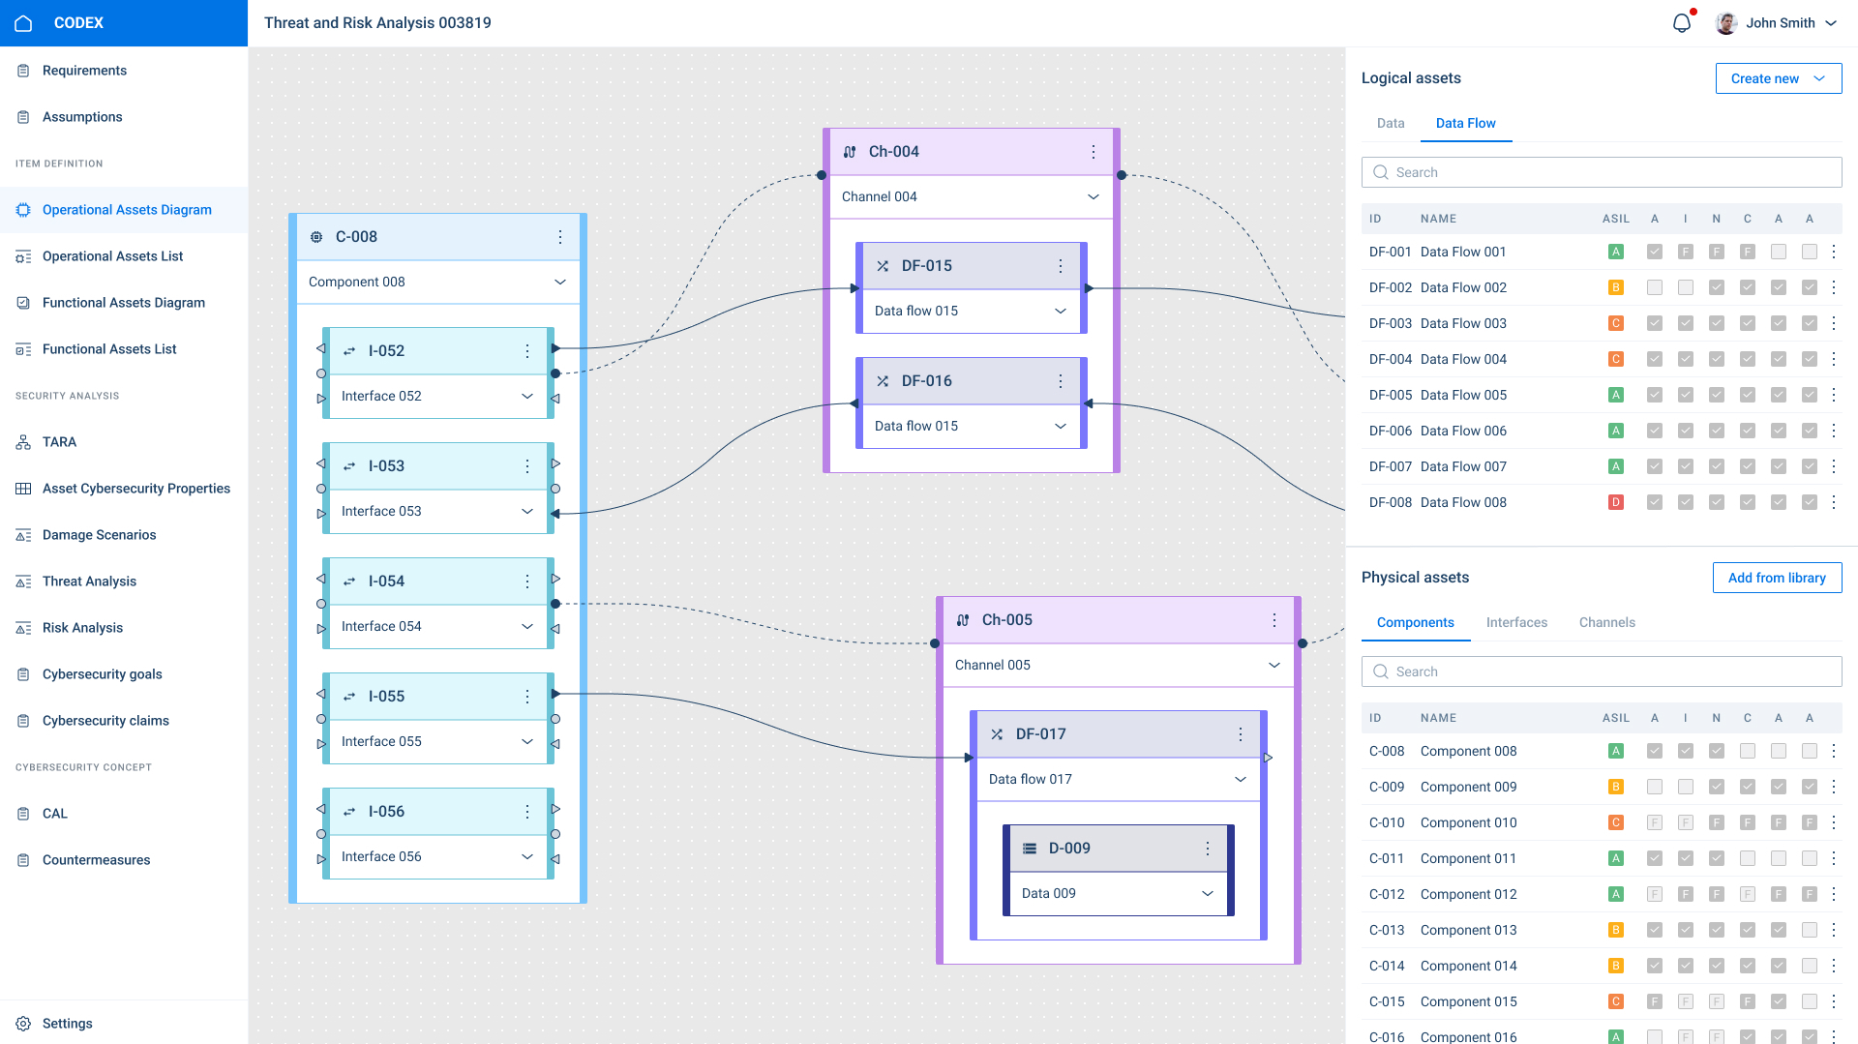
Task: Click the C-008 component type icon
Action: click(316, 237)
